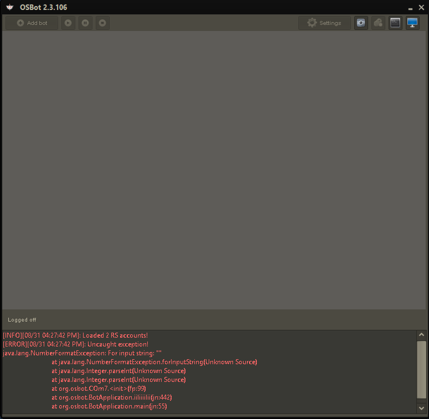Click the 'BotApplication.iiliiiilii(jn:442)' stack line
Image resolution: width=429 pixels, height=419 pixels.
coord(112,397)
